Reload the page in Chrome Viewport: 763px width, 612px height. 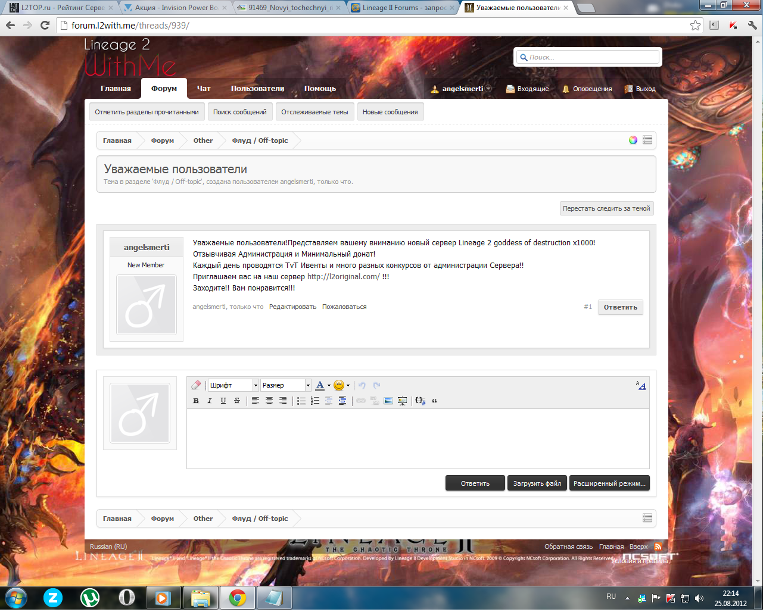[45, 25]
